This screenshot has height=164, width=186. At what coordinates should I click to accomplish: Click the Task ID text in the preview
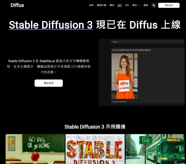(x=131, y=50)
